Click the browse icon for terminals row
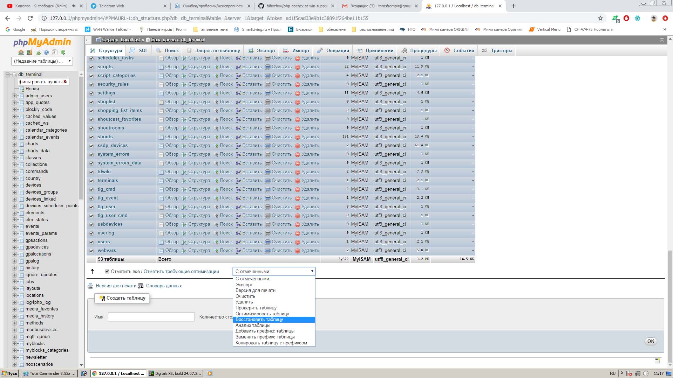This screenshot has width=673, height=378. [x=161, y=181]
